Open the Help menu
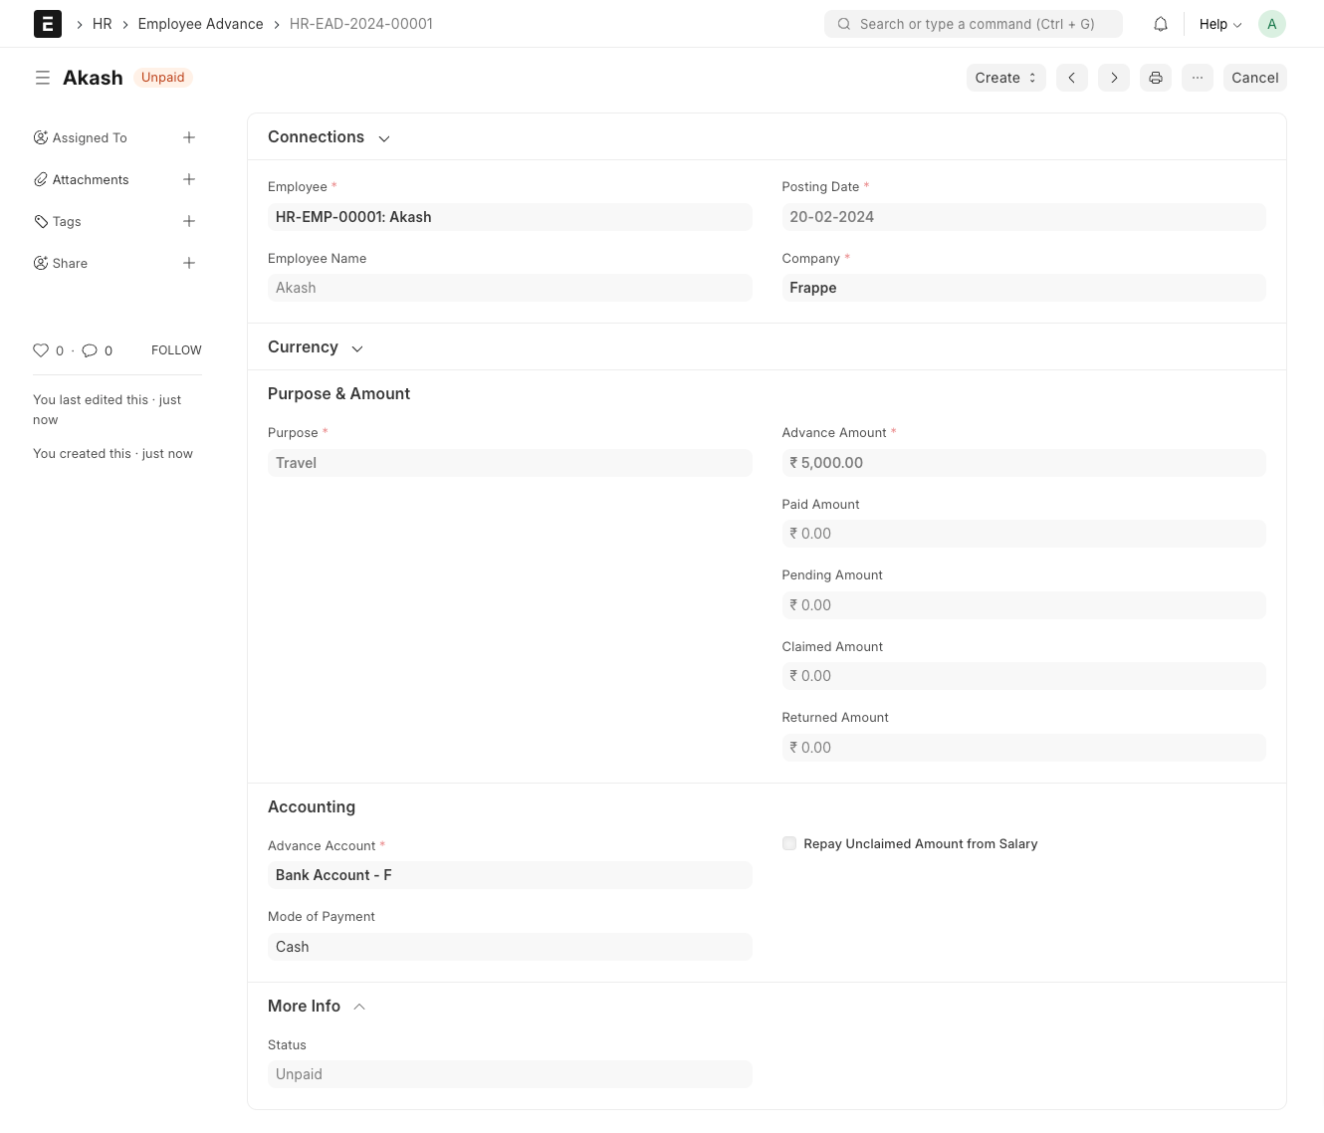The width and height of the screenshot is (1324, 1133). coord(1219,24)
